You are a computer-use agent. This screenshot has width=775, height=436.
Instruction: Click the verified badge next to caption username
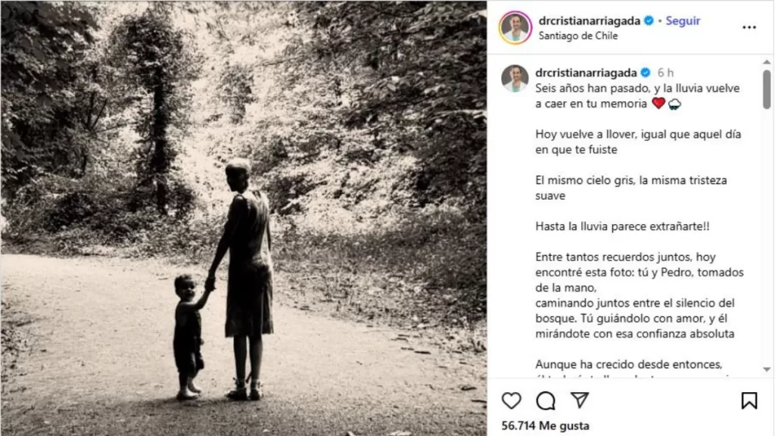646,73
